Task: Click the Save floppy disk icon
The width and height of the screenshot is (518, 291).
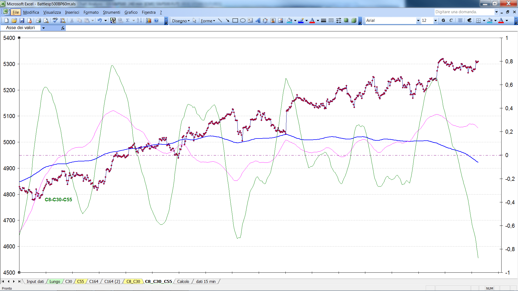Action: 22,20
